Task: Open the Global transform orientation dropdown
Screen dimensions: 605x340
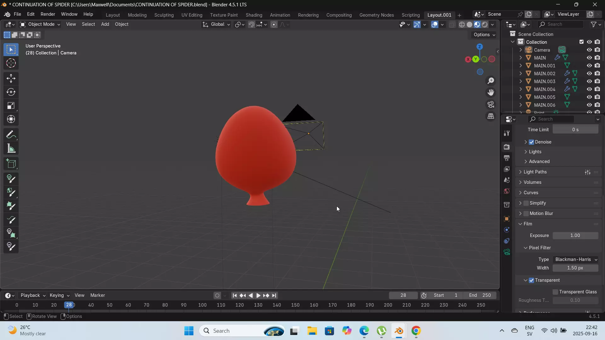Action: pyautogui.click(x=216, y=24)
